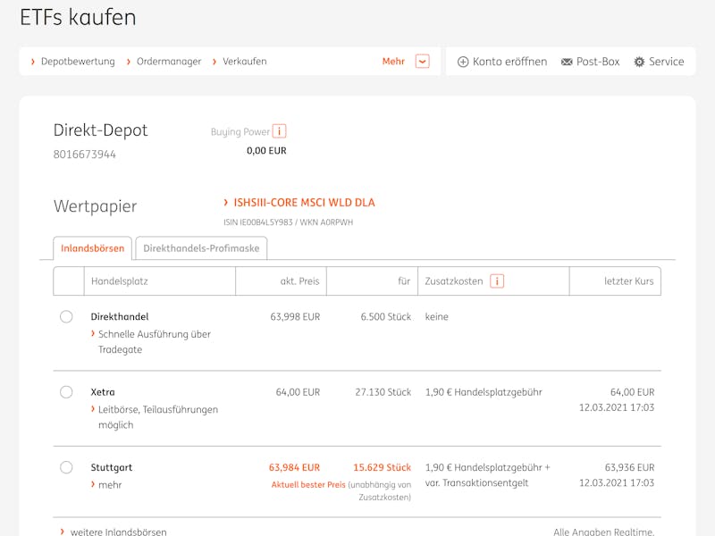Switch to the Direkthandels-Profimaske tab
715x536 pixels.
pyautogui.click(x=201, y=248)
